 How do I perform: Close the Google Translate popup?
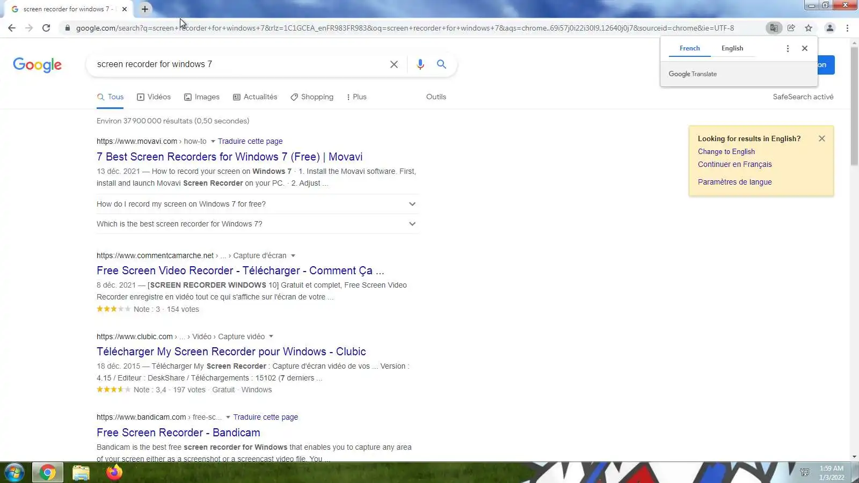click(805, 48)
